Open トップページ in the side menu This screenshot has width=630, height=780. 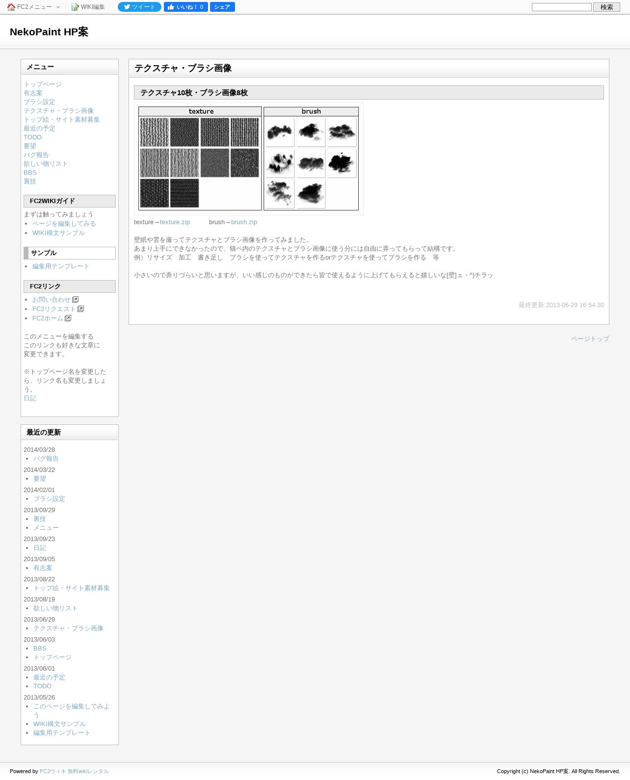pyautogui.click(x=43, y=84)
